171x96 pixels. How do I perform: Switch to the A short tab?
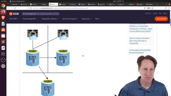34,5
